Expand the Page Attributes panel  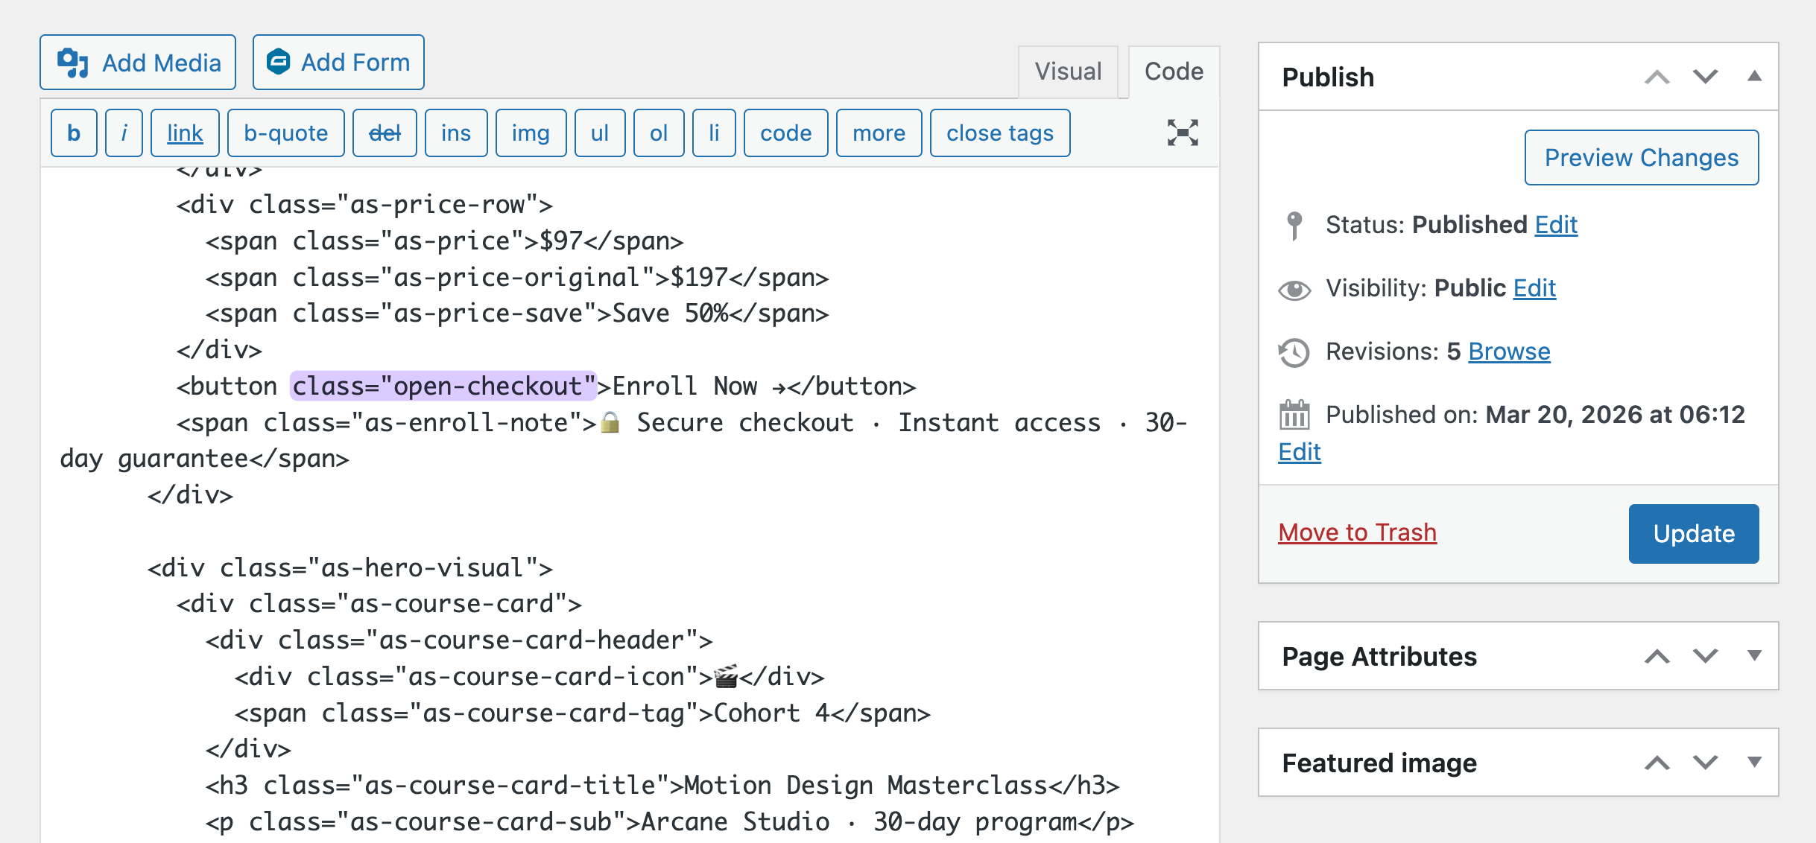[x=1754, y=655]
